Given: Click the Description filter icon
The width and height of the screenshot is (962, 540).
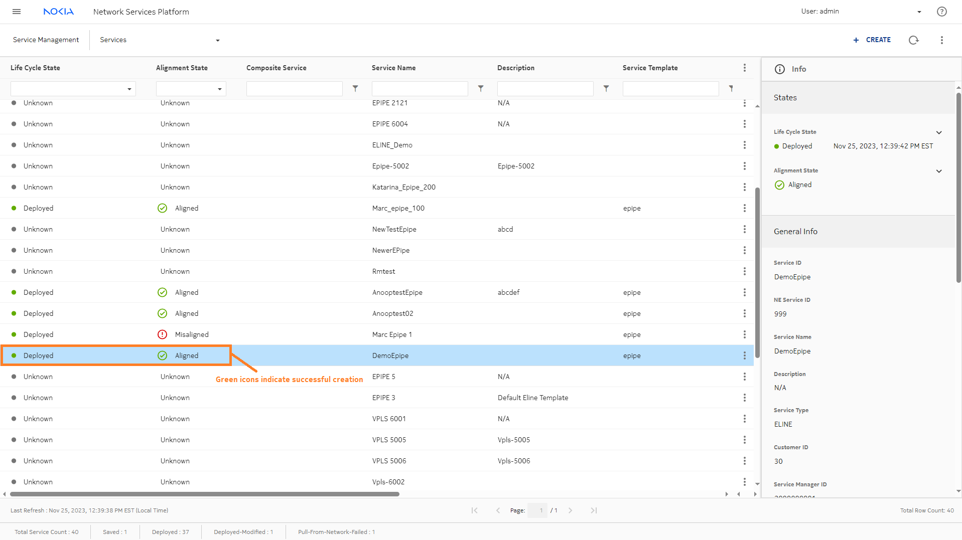Looking at the screenshot, I should (x=606, y=89).
